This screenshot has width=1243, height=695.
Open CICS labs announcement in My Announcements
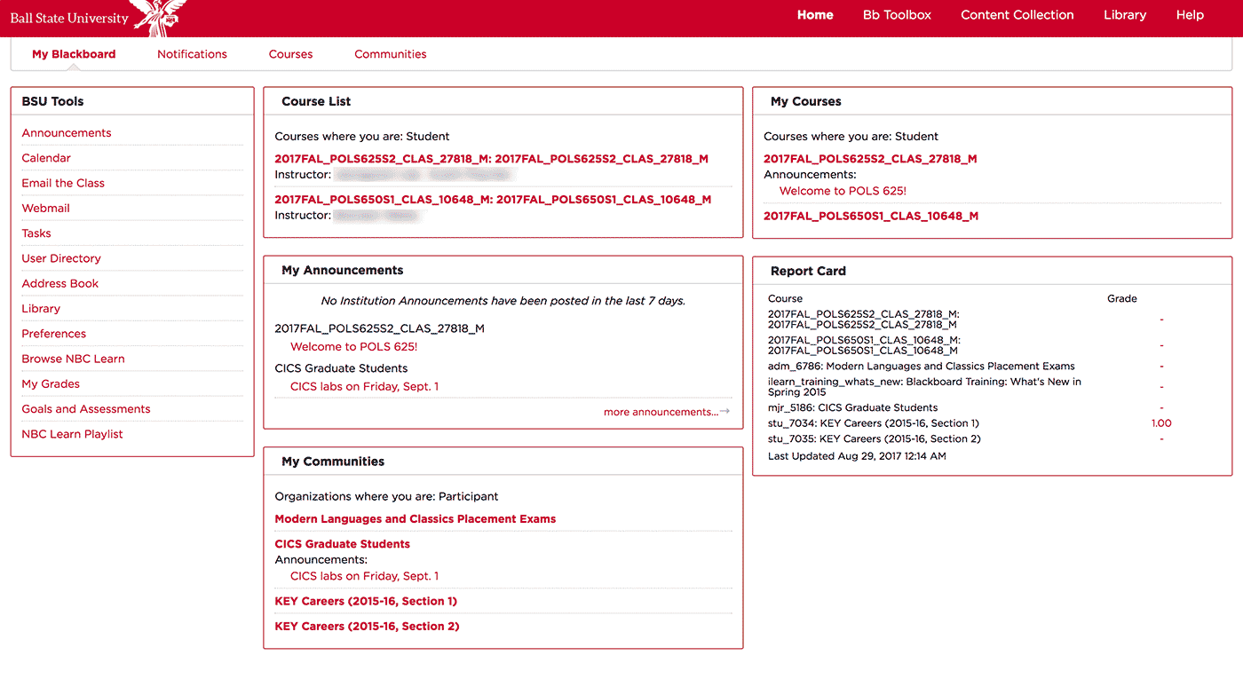pyautogui.click(x=364, y=387)
